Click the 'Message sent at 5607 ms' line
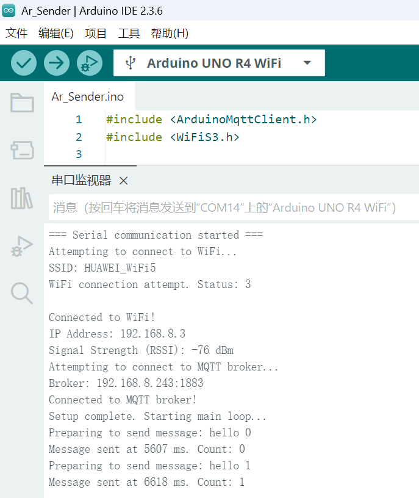Screen dimensions: 419x498 click(147, 449)
